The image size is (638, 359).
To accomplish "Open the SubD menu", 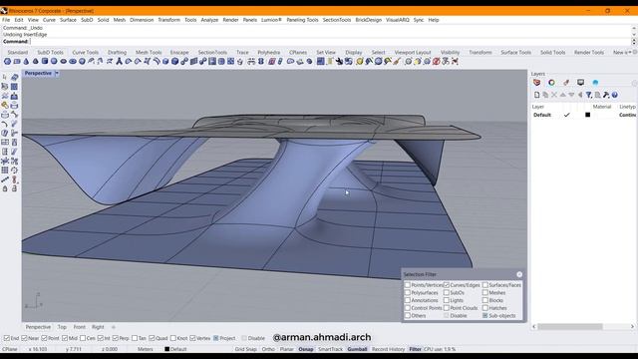I will click(87, 20).
